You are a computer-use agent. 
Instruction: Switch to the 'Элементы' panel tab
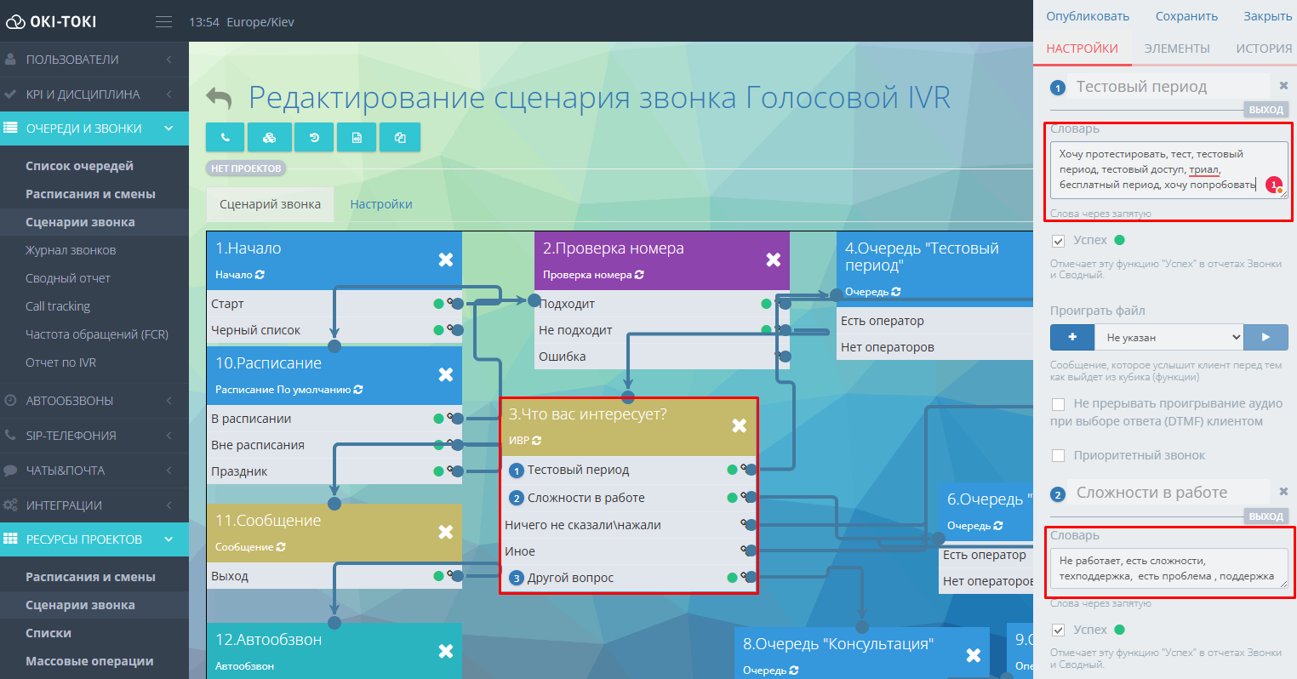click(1176, 48)
